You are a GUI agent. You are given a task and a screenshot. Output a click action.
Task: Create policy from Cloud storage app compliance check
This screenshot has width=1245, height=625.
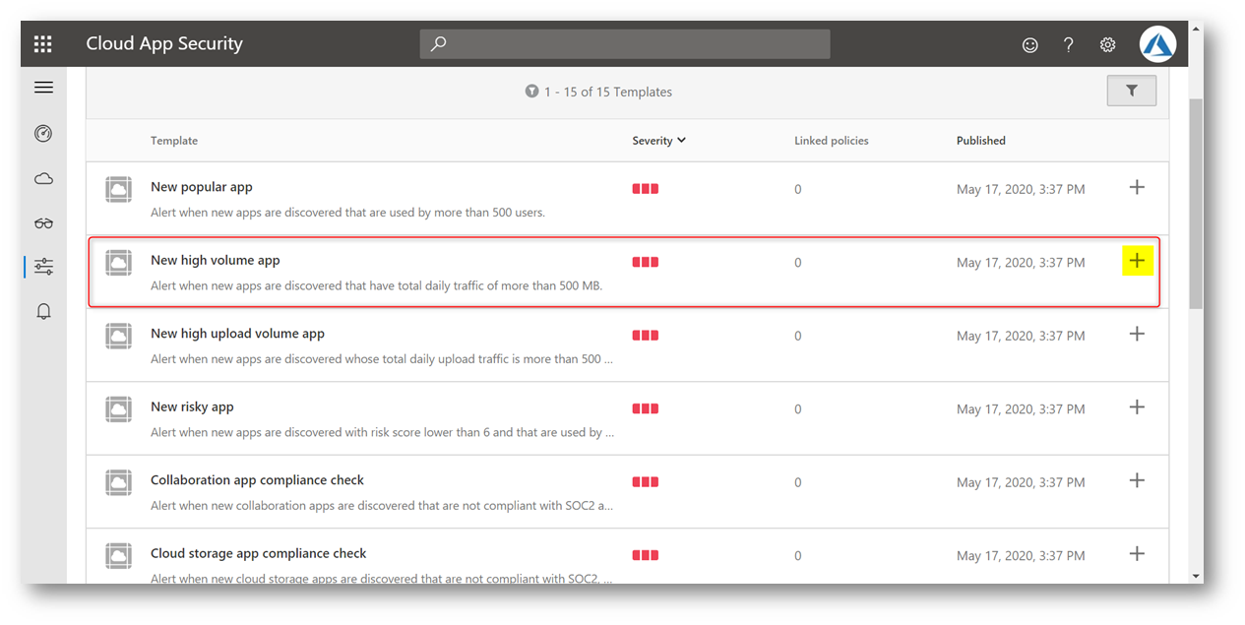pyautogui.click(x=1137, y=553)
